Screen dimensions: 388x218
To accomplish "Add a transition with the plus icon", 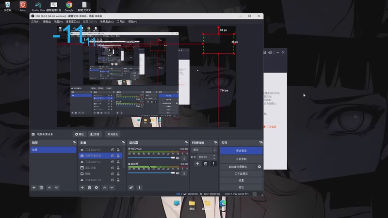I will 197,164.
